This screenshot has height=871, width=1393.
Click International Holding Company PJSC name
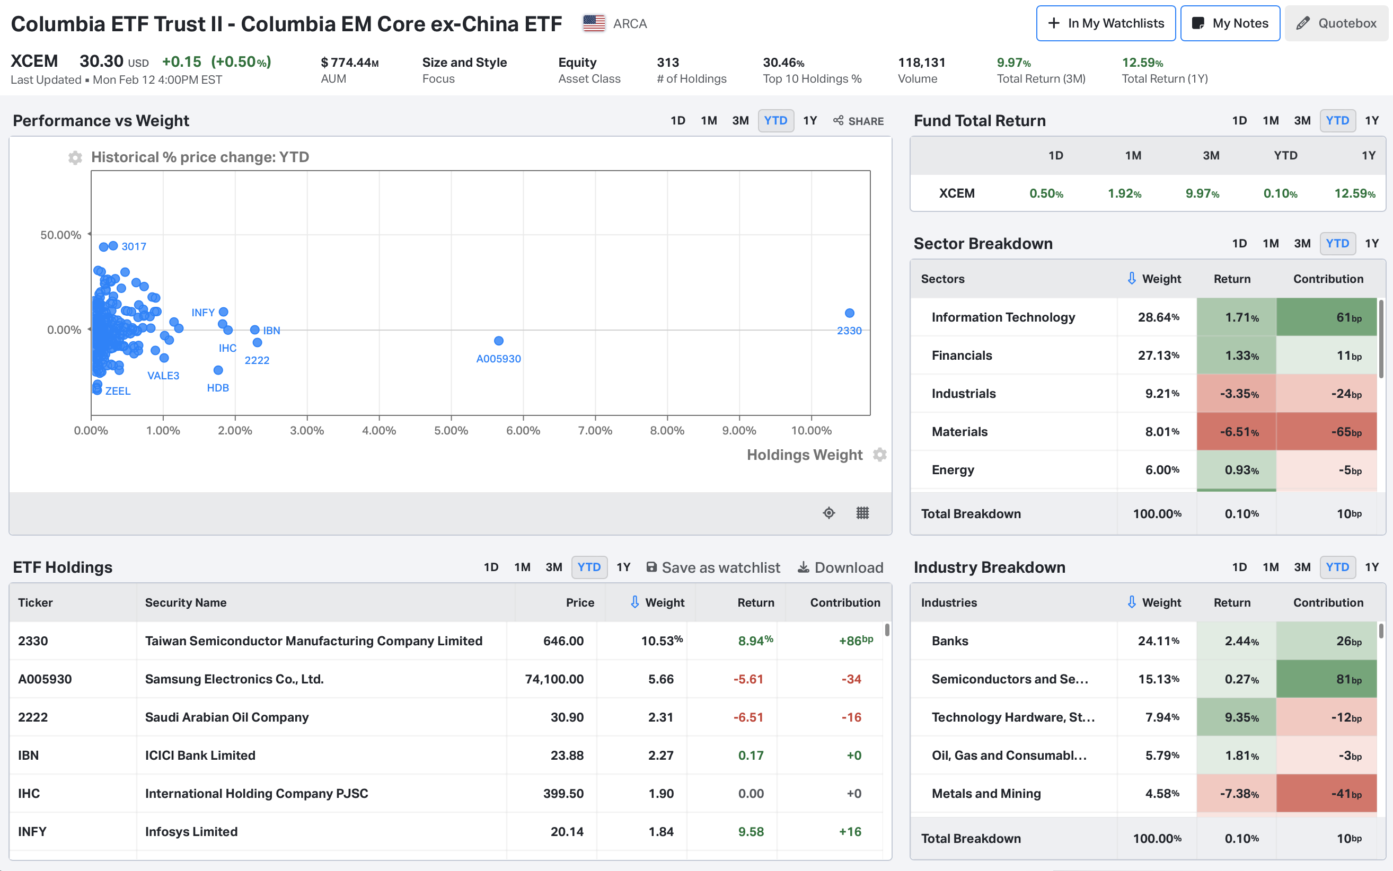257,793
